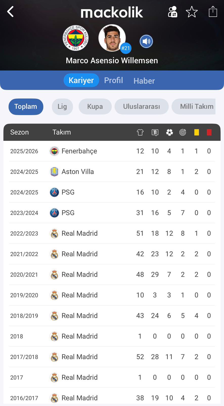Tap the back arrow icon
This screenshot has height=406, width=224.
tap(10, 12)
